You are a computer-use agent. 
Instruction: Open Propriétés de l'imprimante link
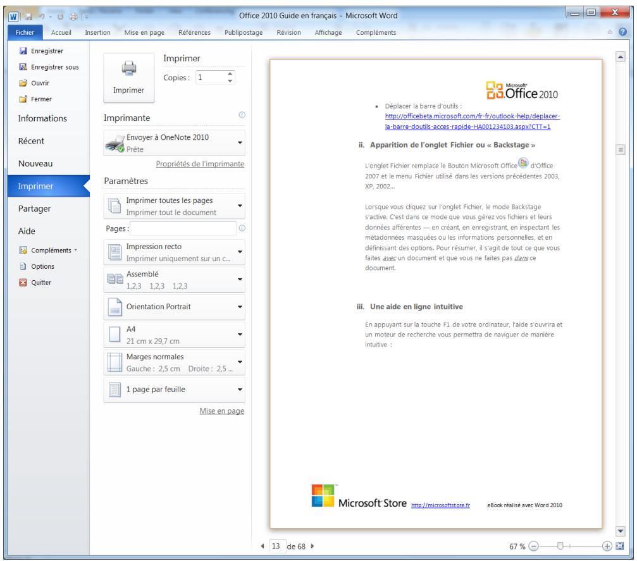click(x=200, y=164)
